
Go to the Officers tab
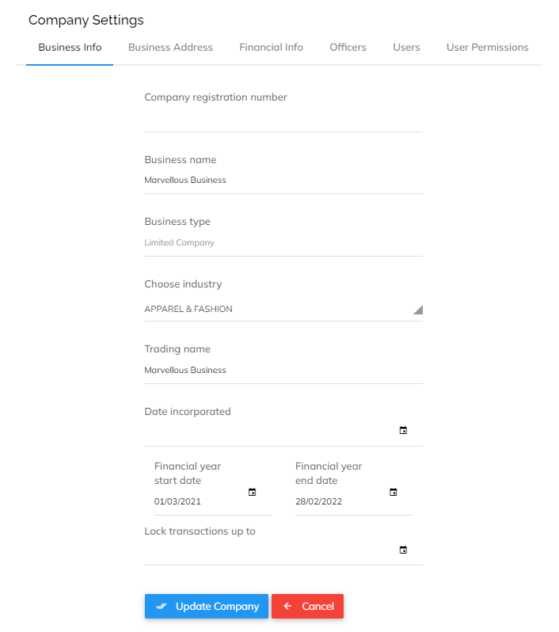pyautogui.click(x=348, y=48)
